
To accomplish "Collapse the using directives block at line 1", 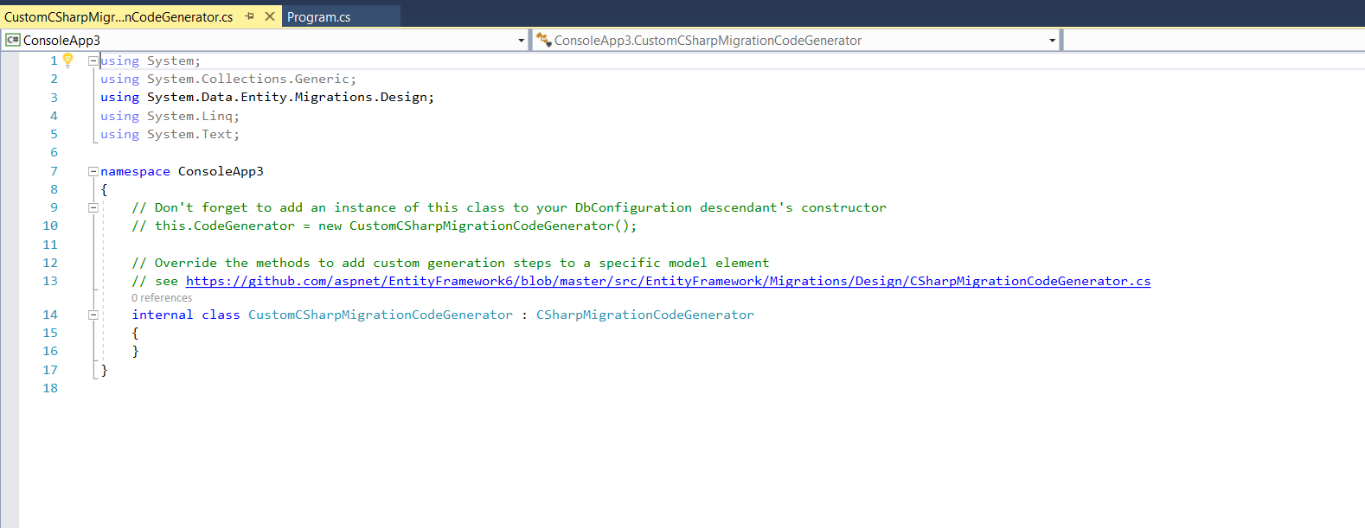I will click(93, 60).
